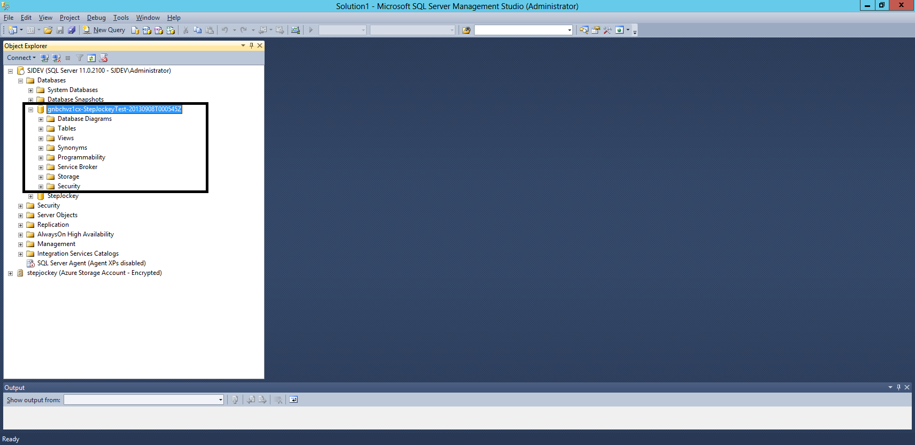Expand the Views folder
Image resolution: width=915 pixels, height=445 pixels.
pyautogui.click(x=41, y=139)
